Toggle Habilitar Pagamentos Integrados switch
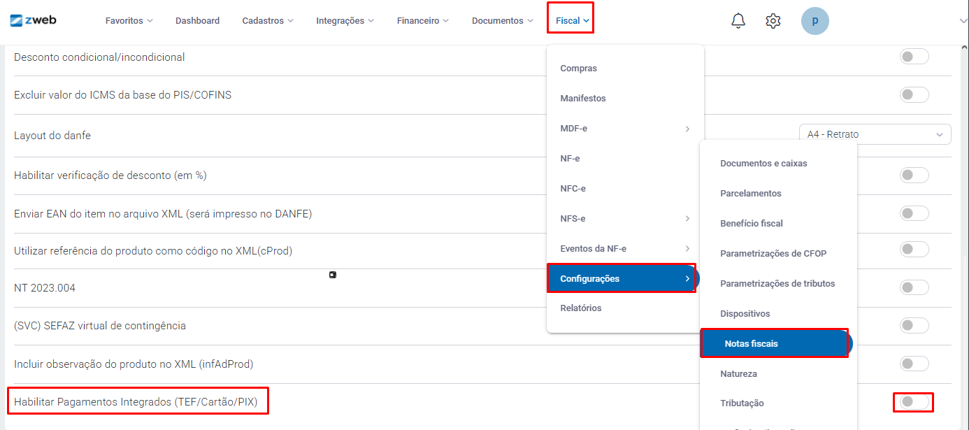Screen dimensions: 969x430 coord(914,402)
